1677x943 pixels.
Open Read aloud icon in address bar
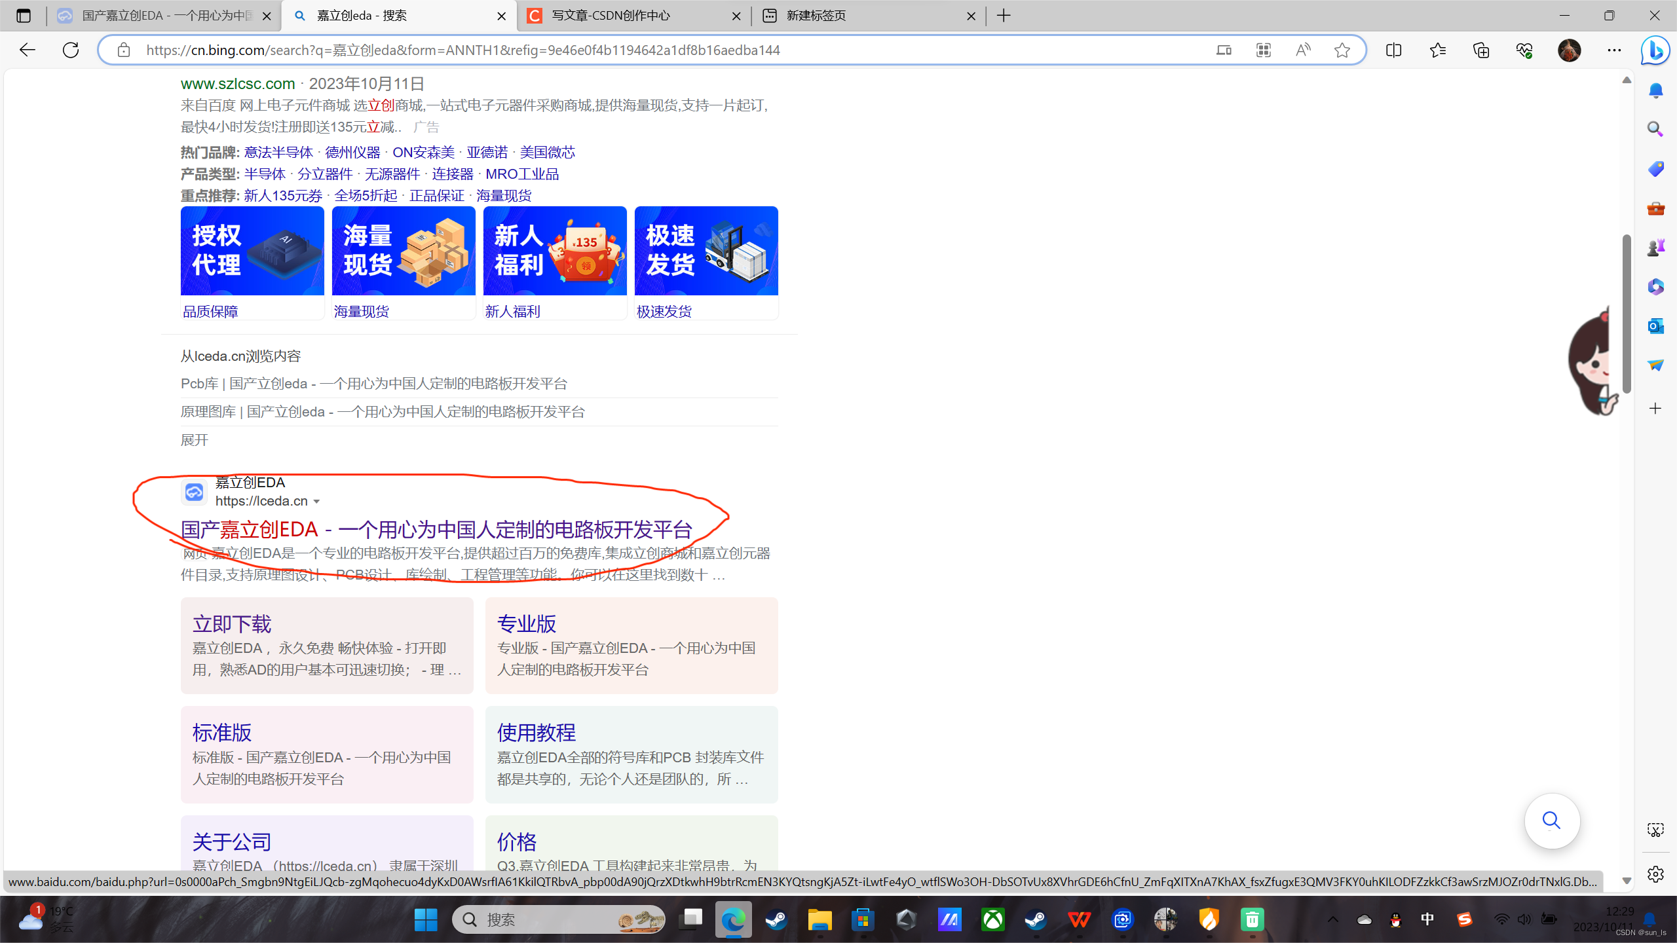[x=1302, y=50]
